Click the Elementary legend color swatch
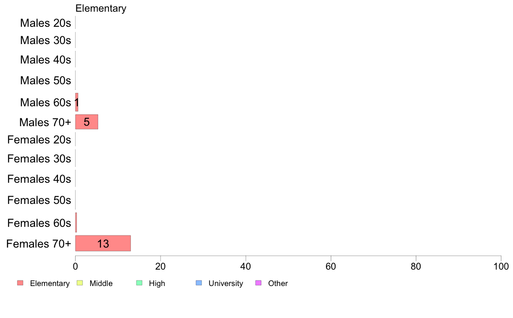 pyautogui.click(x=20, y=283)
